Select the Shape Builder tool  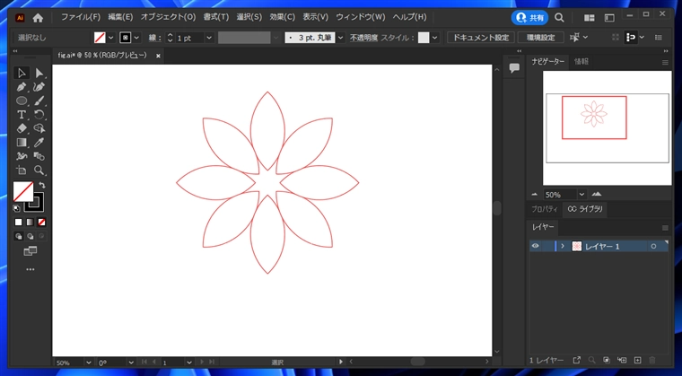point(39,128)
